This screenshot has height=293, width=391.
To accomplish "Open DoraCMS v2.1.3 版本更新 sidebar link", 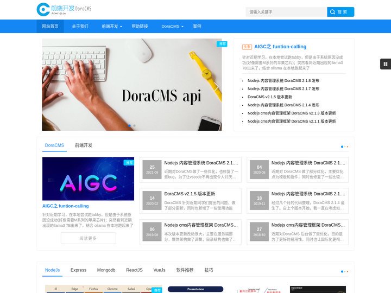I will click(292, 113).
